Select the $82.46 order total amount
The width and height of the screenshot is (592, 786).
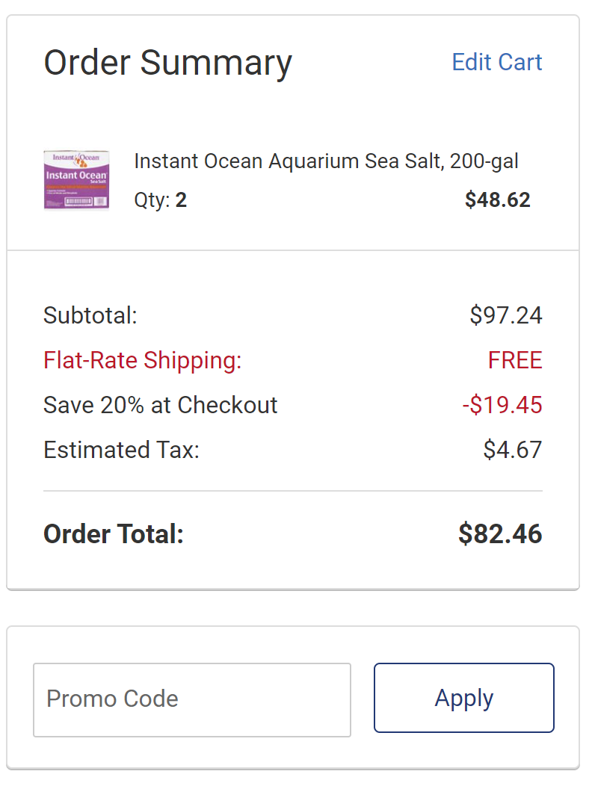pos(500,534)
